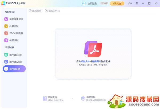Viewport: 160px width, 109px height.
Task: Click the 图片转excel green icon
Action: click(x=6, y=55)
